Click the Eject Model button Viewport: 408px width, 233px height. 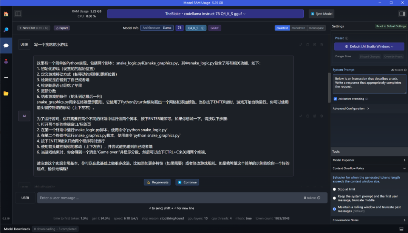(321, 14)
